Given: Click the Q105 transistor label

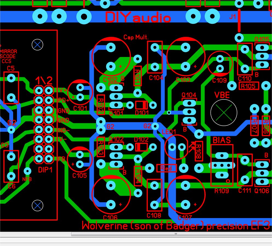Looking at the screenshot, I should 262,39.
